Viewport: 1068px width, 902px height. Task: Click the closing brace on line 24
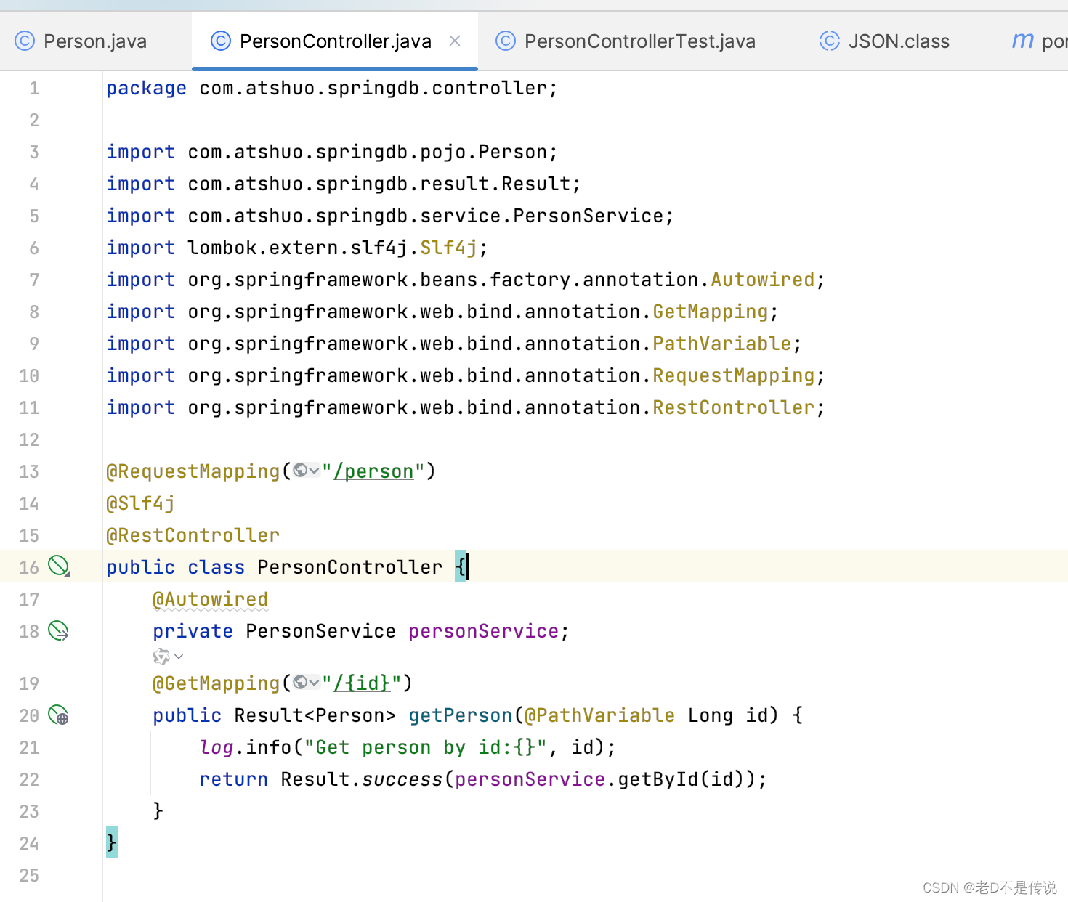[x=111, y=842]
